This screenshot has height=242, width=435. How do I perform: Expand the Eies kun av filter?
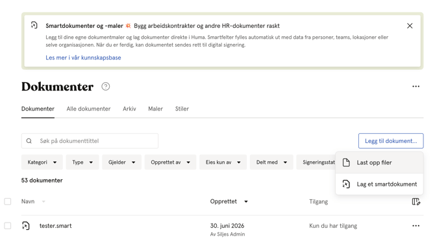tap(223, 162)
